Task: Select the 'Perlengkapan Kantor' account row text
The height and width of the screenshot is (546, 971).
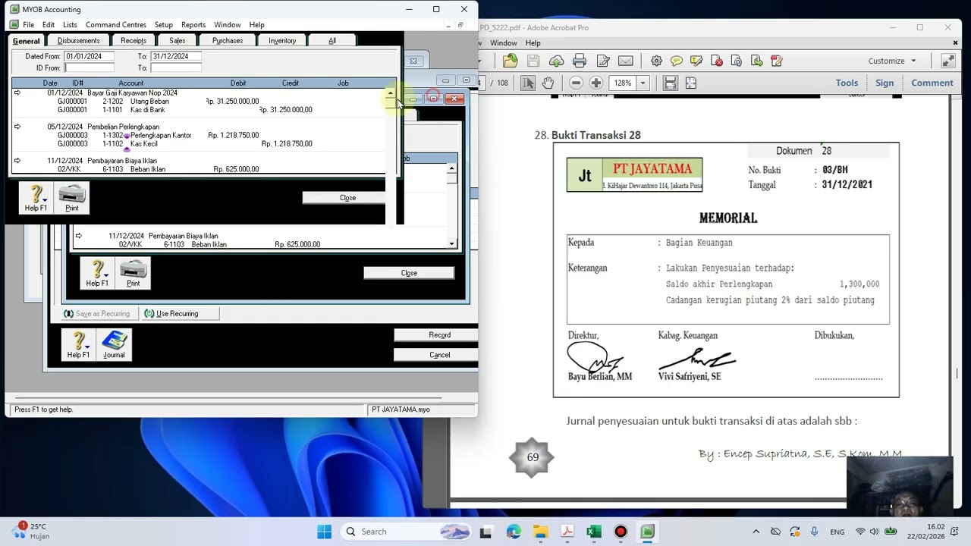Action: (161, 135)
